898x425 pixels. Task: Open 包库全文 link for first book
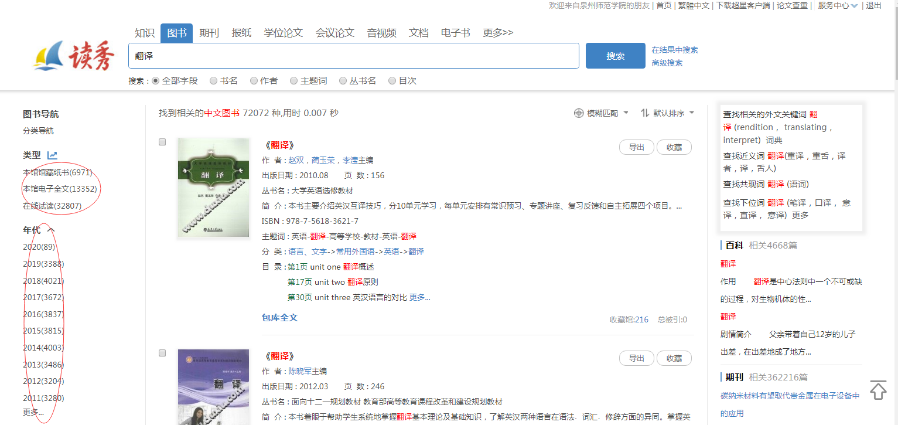click(x=279, y=318)
